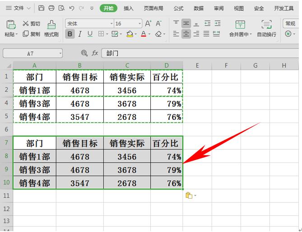Select row 6 header
Viewport: 302px width, 232px height.
pyautogui.click(x=6, y=129)
